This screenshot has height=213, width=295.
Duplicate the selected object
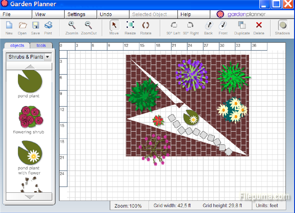tap(242, 26)
